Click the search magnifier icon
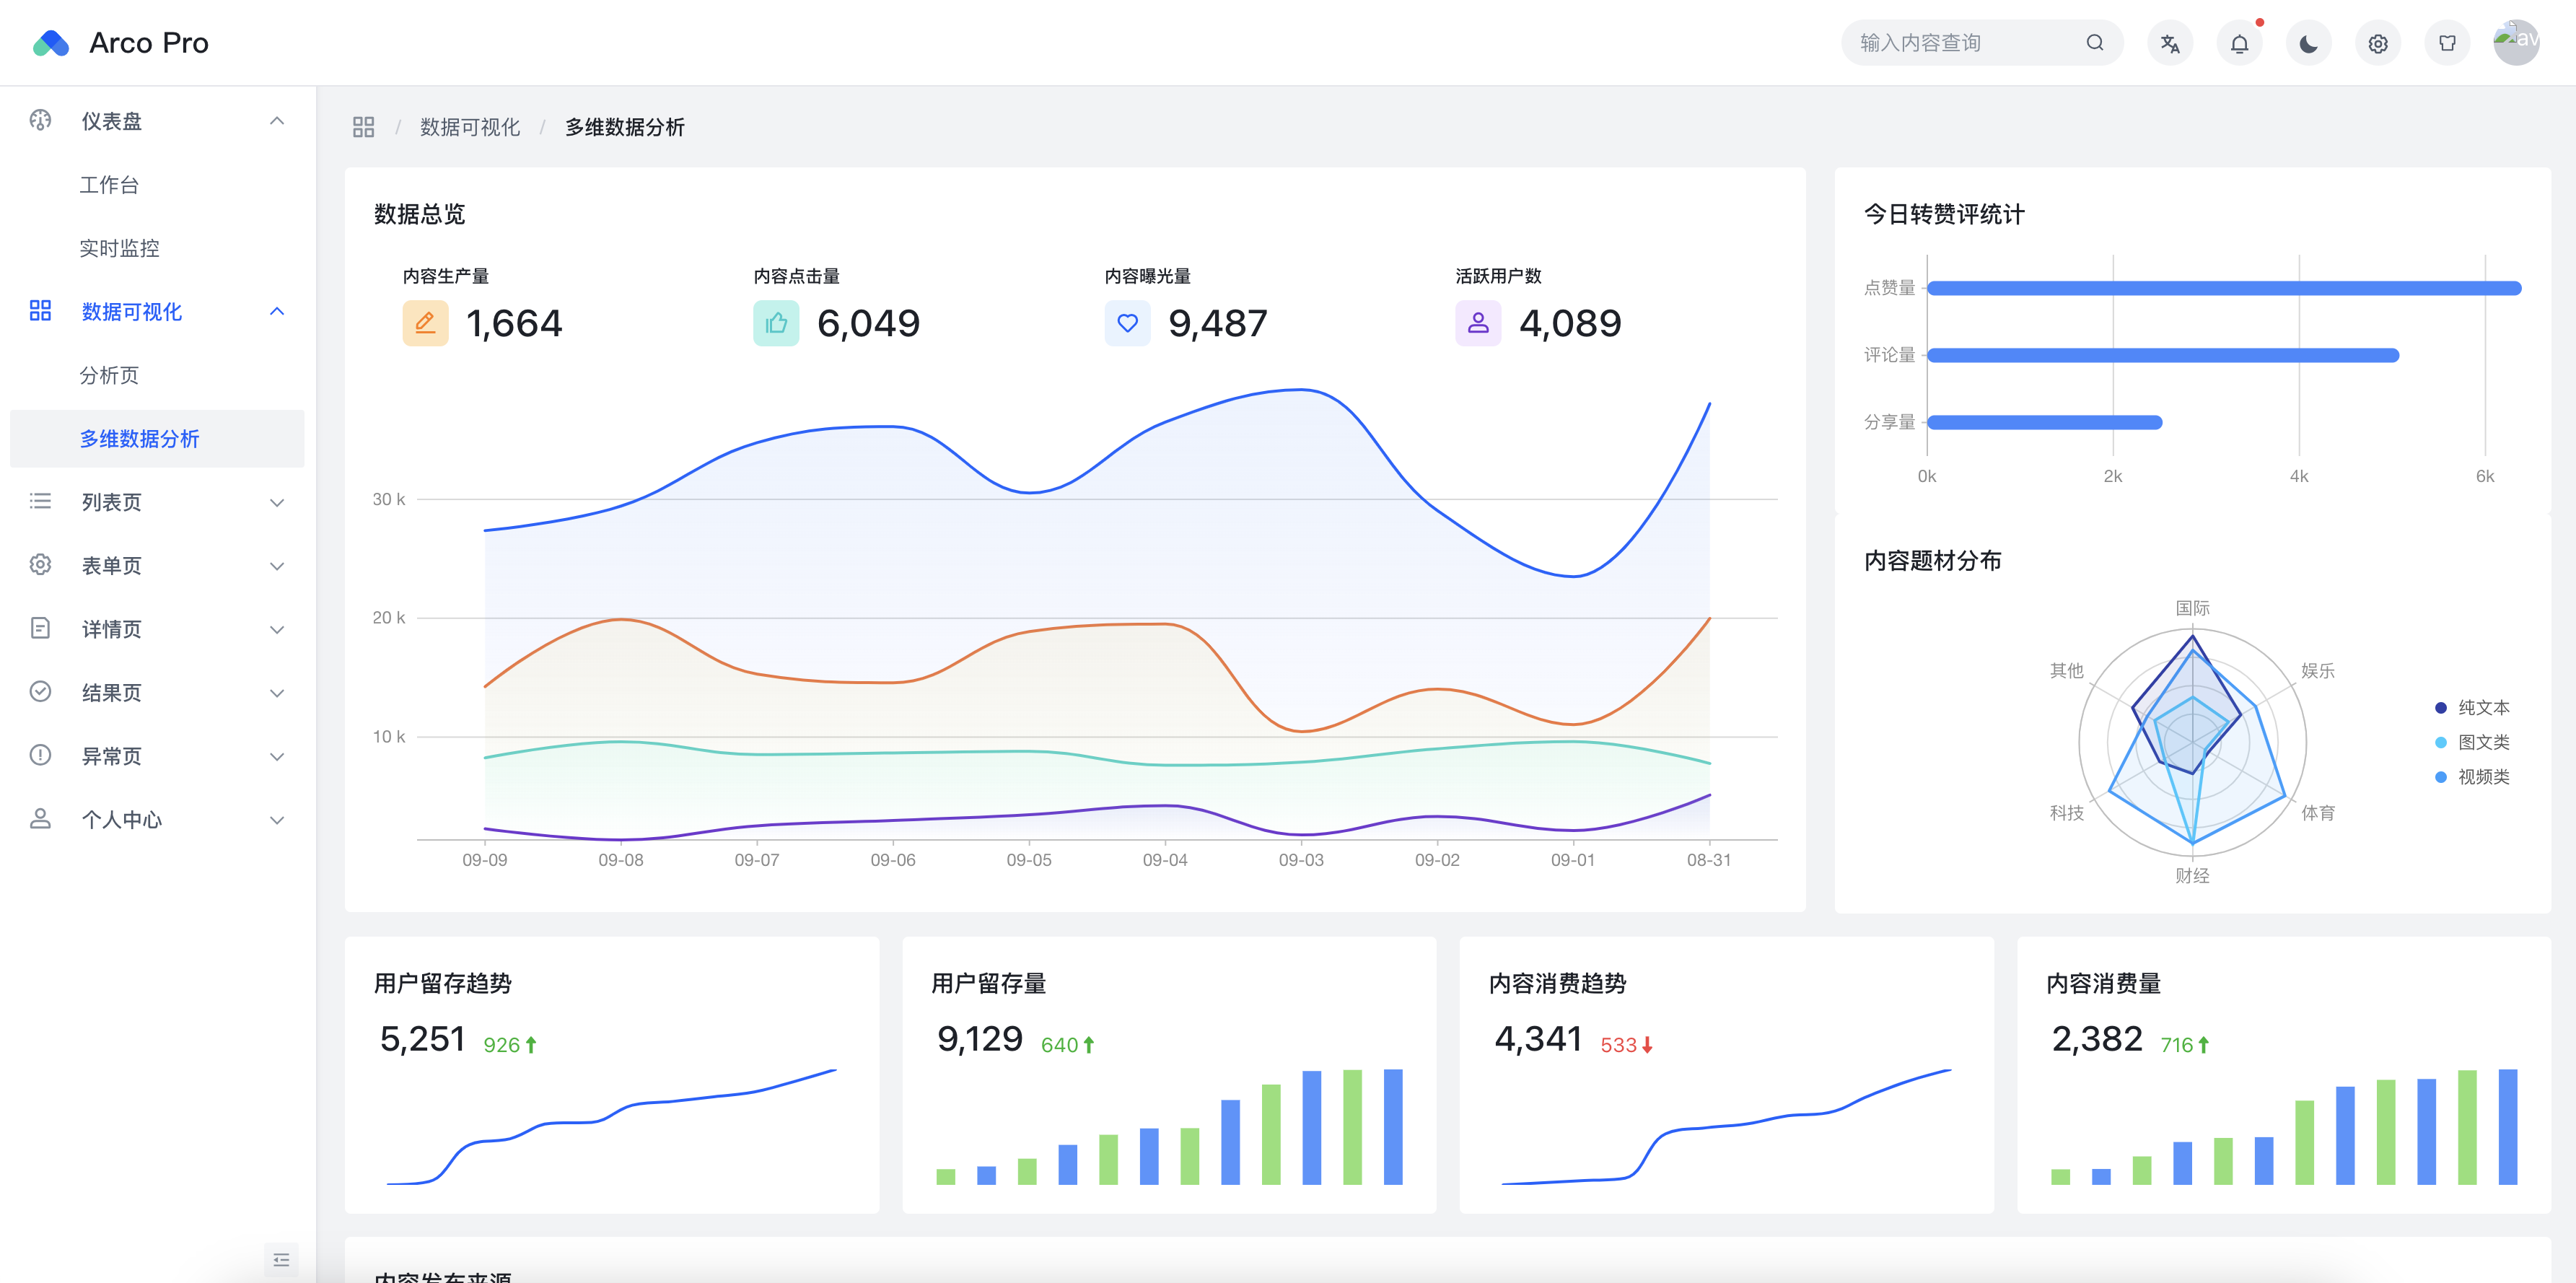The image size is (2576, 1283). click(2094, 43)
